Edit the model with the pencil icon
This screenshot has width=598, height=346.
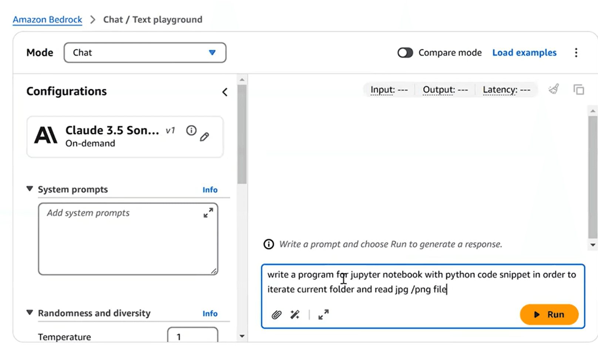tap(205, 136)
